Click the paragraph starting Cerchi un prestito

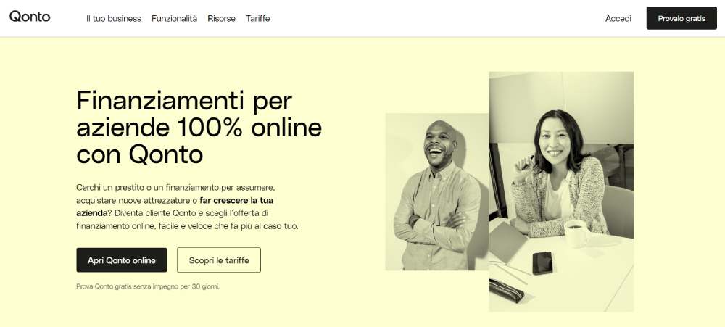pos(187,207)
